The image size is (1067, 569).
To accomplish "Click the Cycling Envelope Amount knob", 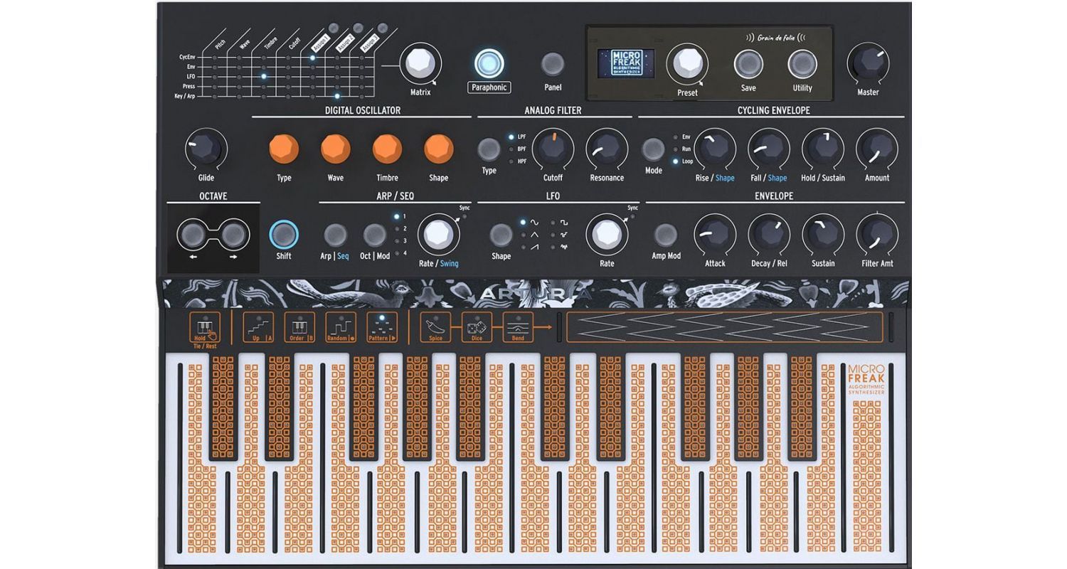I will click(877, 149).
